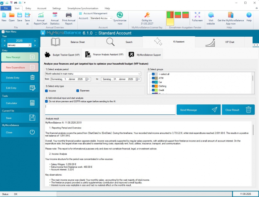Go to previous year arrow
The height and width of the screenshot is (197, 259).
click(x=5, y=40)
